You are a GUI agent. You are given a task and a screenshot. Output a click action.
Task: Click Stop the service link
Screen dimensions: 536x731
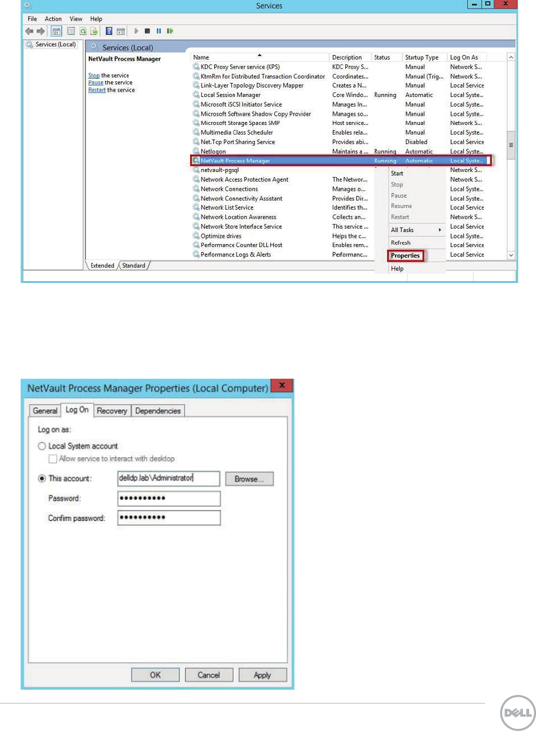pos(94,76)
